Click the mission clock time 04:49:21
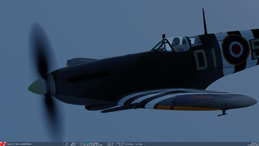 pyautogui.click(x=255, y=143)
